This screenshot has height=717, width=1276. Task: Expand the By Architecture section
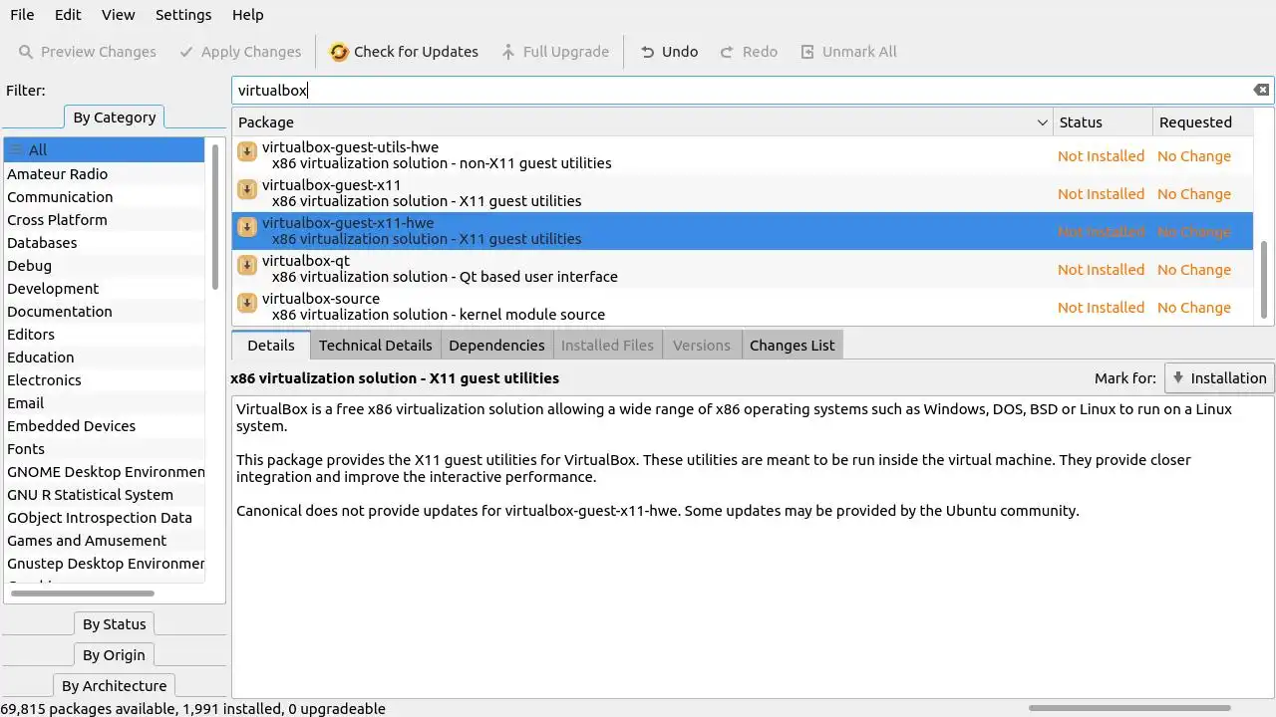tap(114, 686)
